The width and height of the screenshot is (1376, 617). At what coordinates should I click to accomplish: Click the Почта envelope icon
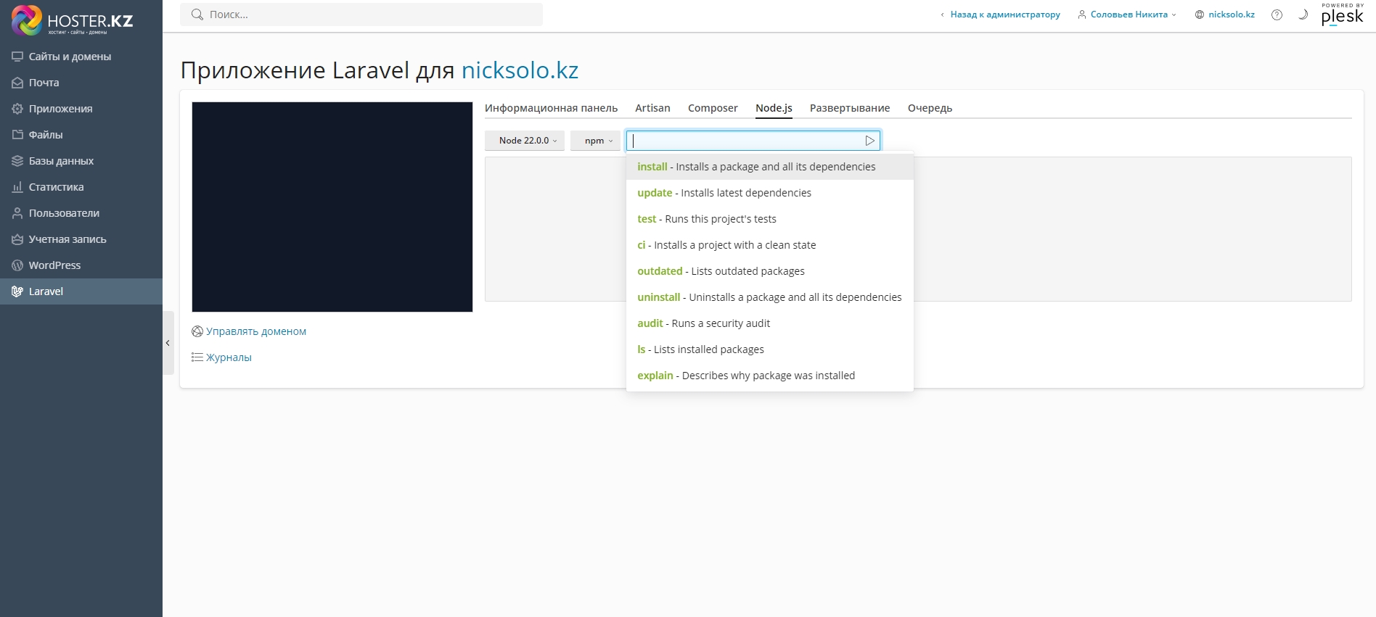pos(17,83)
